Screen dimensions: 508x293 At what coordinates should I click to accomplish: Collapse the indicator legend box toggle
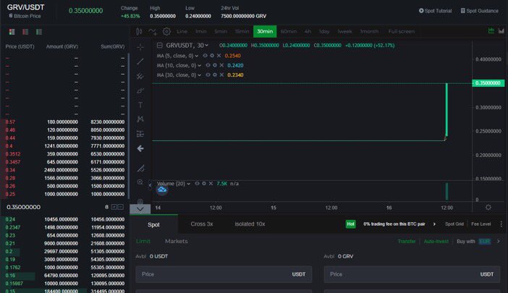pyautogui.click(x=159, y=46)
